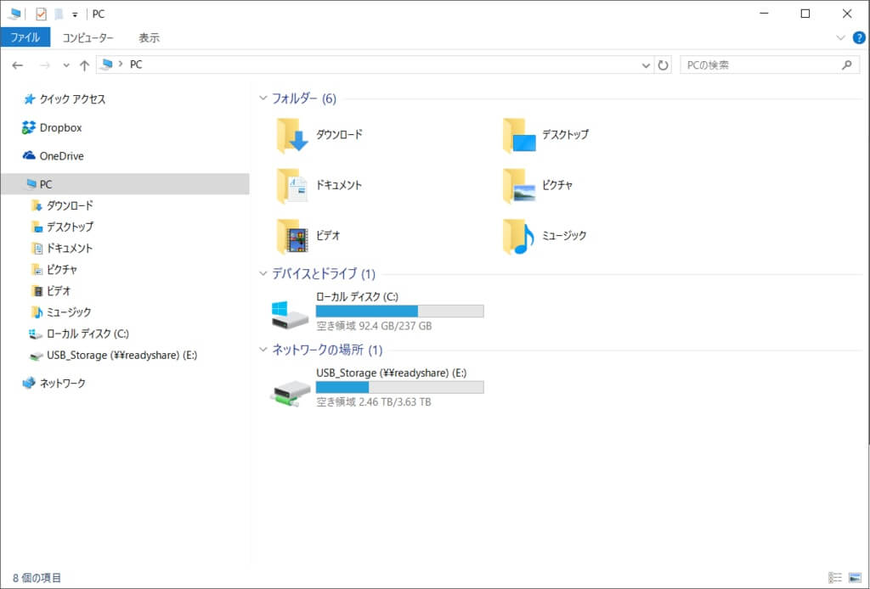Expand the ribbon with the chevron arrow

840,37
